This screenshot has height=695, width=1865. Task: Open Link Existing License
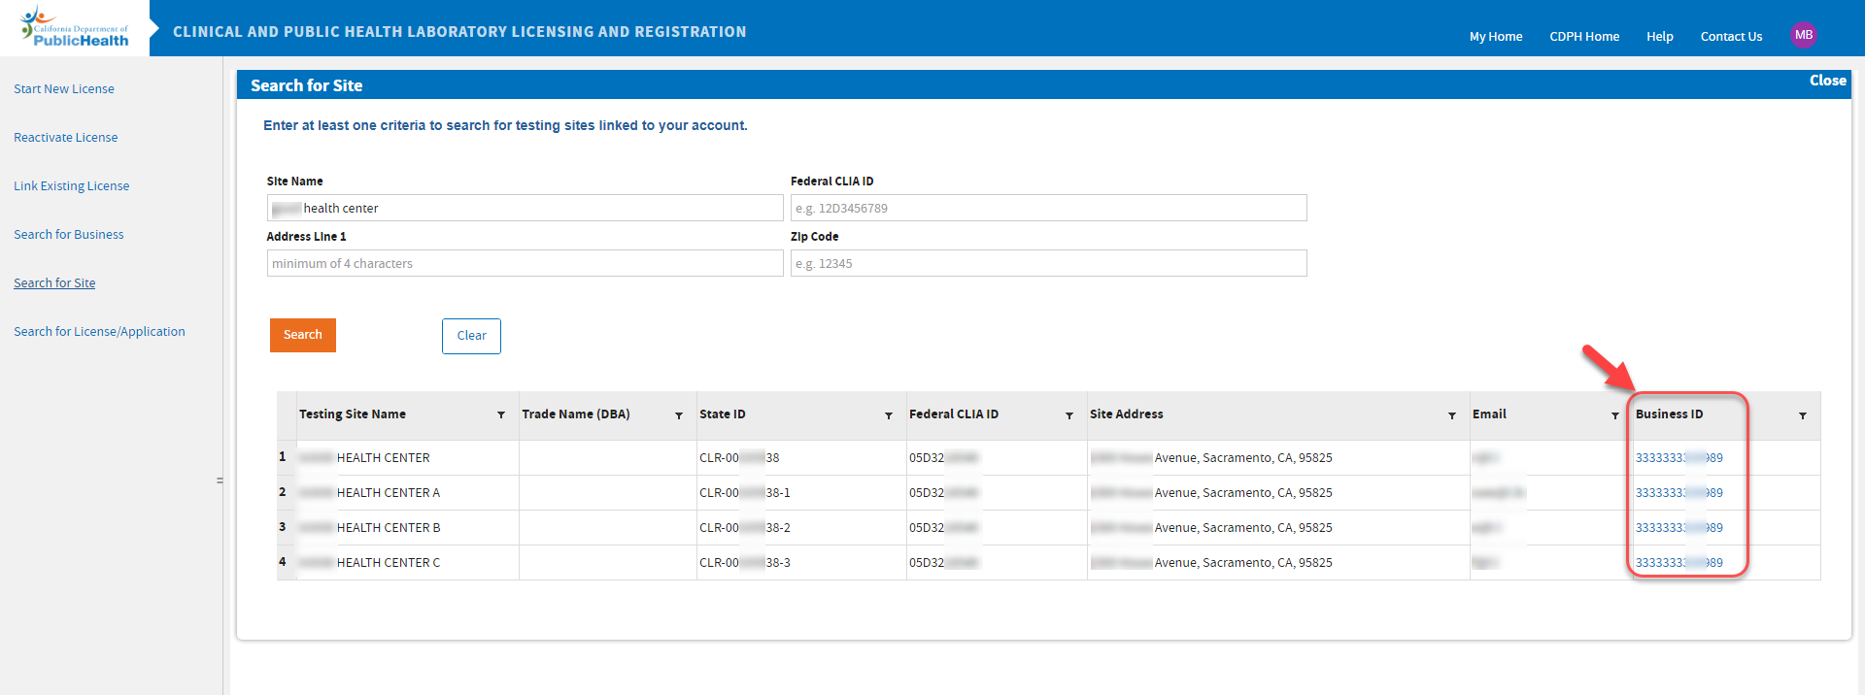click(x=72, y=185)
